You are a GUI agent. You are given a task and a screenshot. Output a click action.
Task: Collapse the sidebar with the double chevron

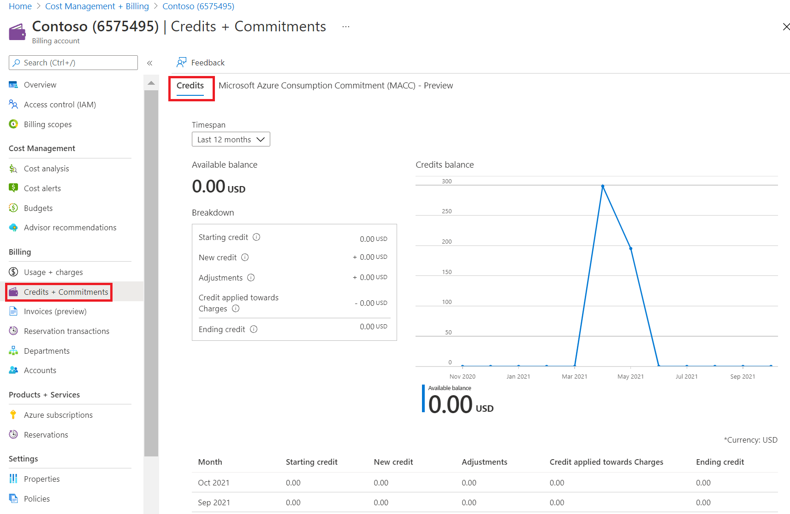click(x=149, y=63)
